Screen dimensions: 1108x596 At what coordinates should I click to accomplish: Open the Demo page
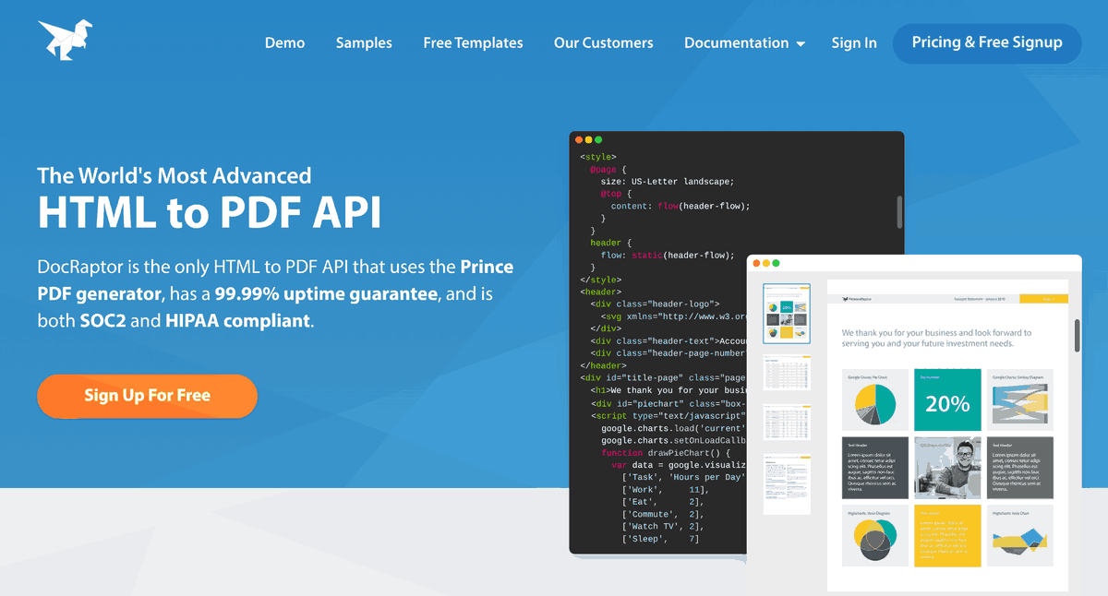pyautogui.click(x=284, y=42)
